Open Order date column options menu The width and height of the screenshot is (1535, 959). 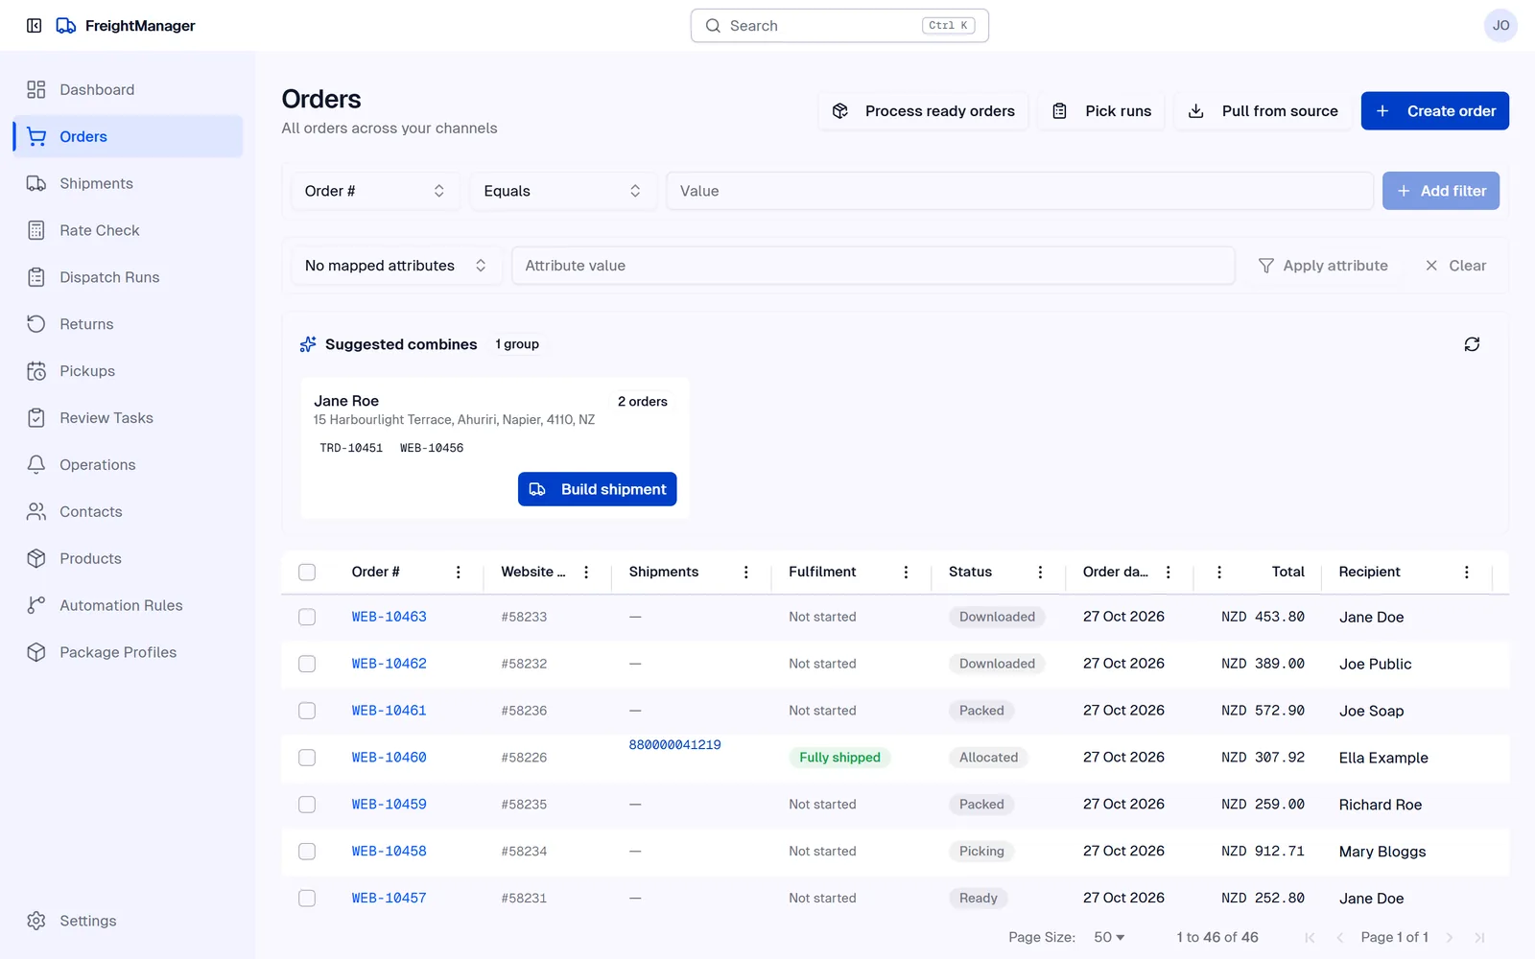coord(1169,573)
